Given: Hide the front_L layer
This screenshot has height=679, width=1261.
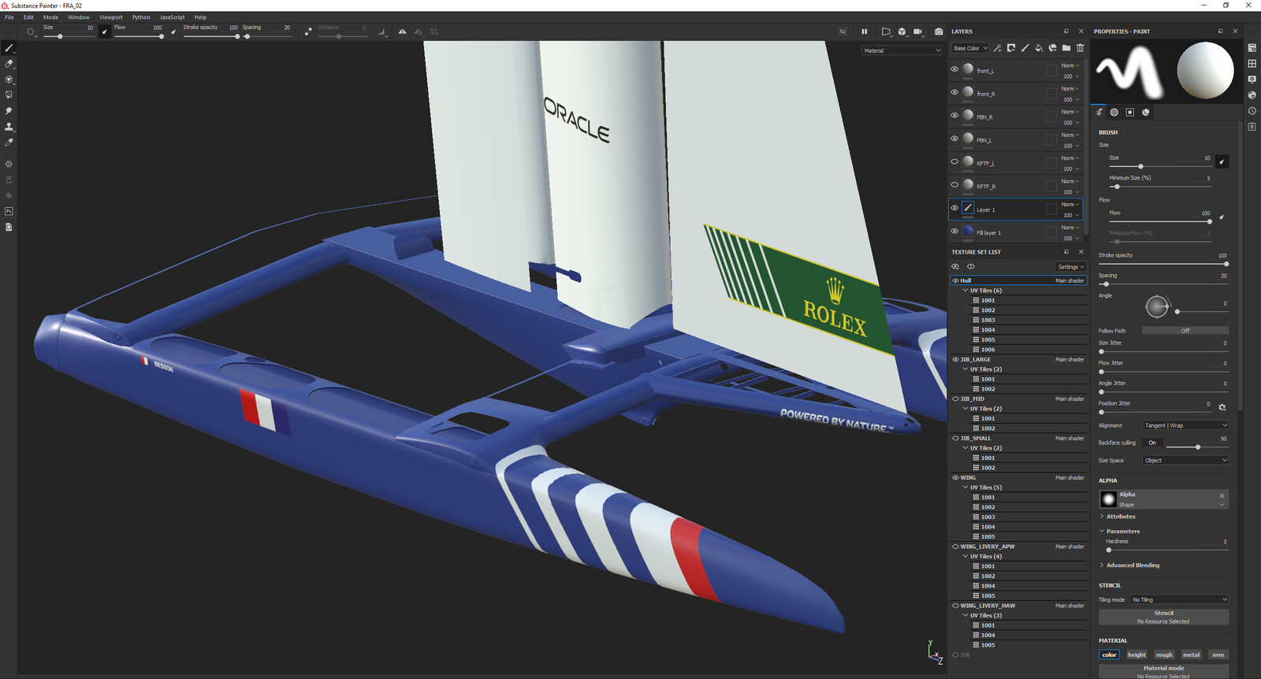Looking at the screenshot, I should tap(954, 69).
